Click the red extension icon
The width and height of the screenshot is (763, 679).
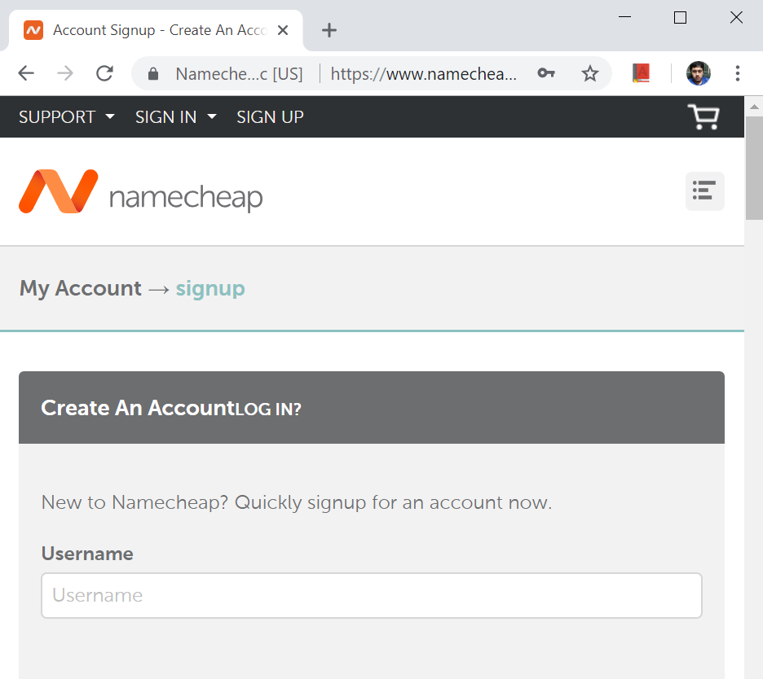tap(641, 72)
